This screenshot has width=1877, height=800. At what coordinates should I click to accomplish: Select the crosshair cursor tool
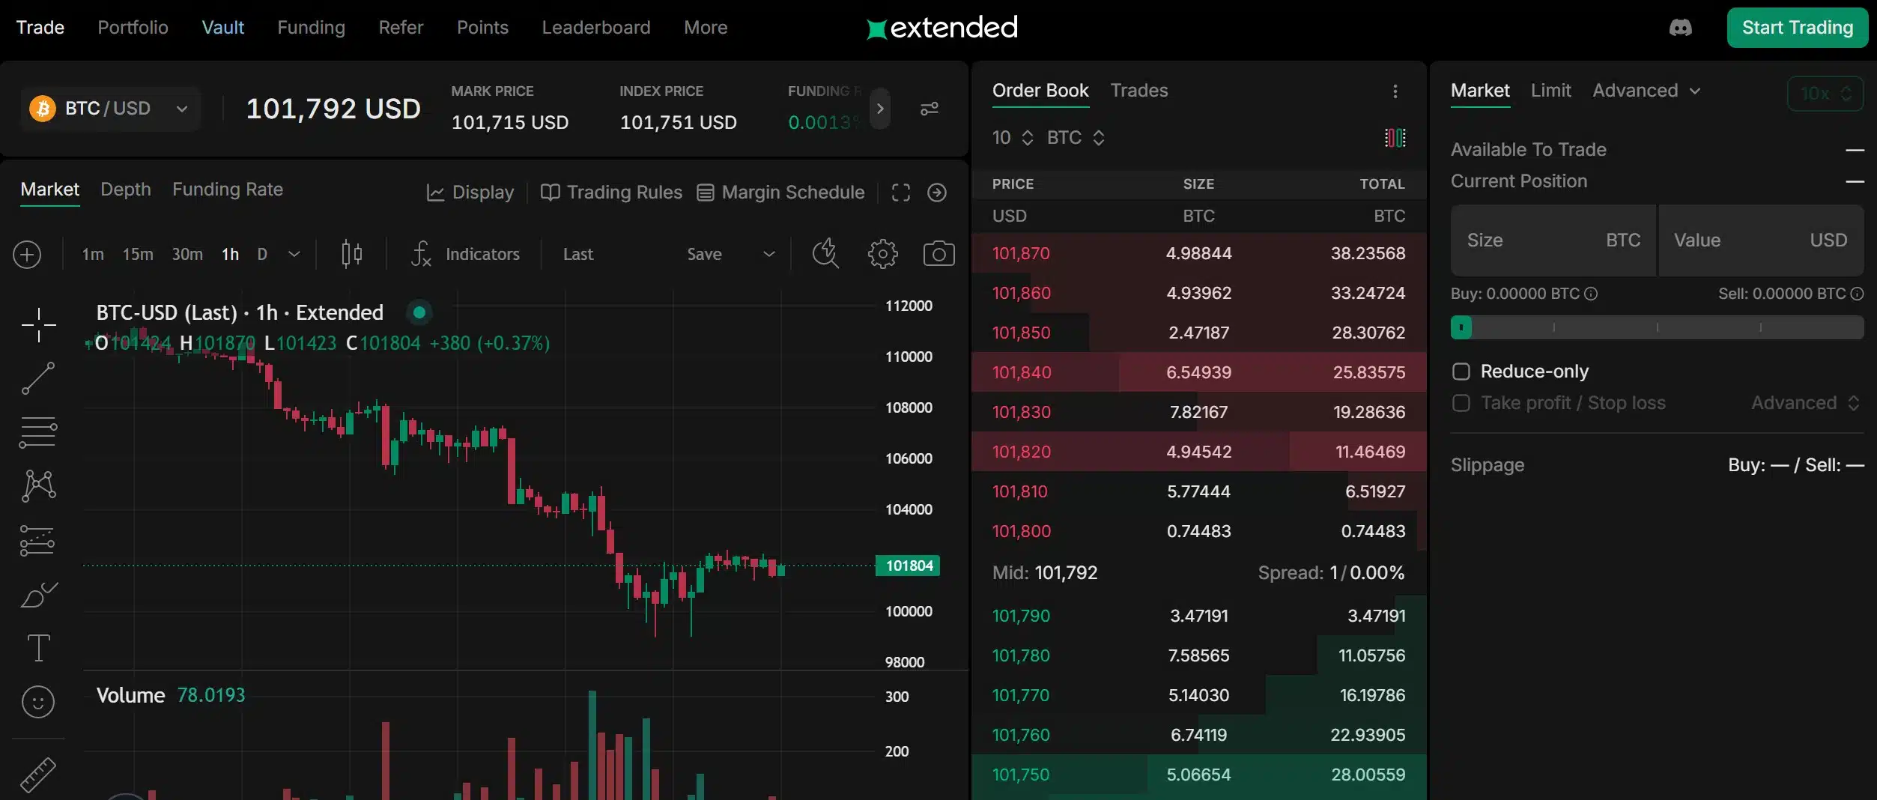(37, 324)
